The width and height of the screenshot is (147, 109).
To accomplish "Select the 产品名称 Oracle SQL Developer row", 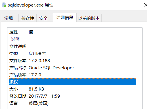I will click(72, 68).
